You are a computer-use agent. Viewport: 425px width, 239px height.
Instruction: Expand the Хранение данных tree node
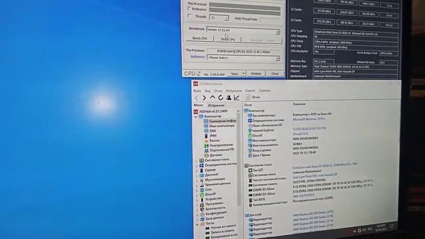197,185
